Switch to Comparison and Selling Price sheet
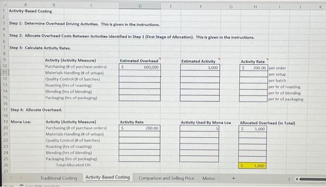326x187 pixels. tap(166, 178)
